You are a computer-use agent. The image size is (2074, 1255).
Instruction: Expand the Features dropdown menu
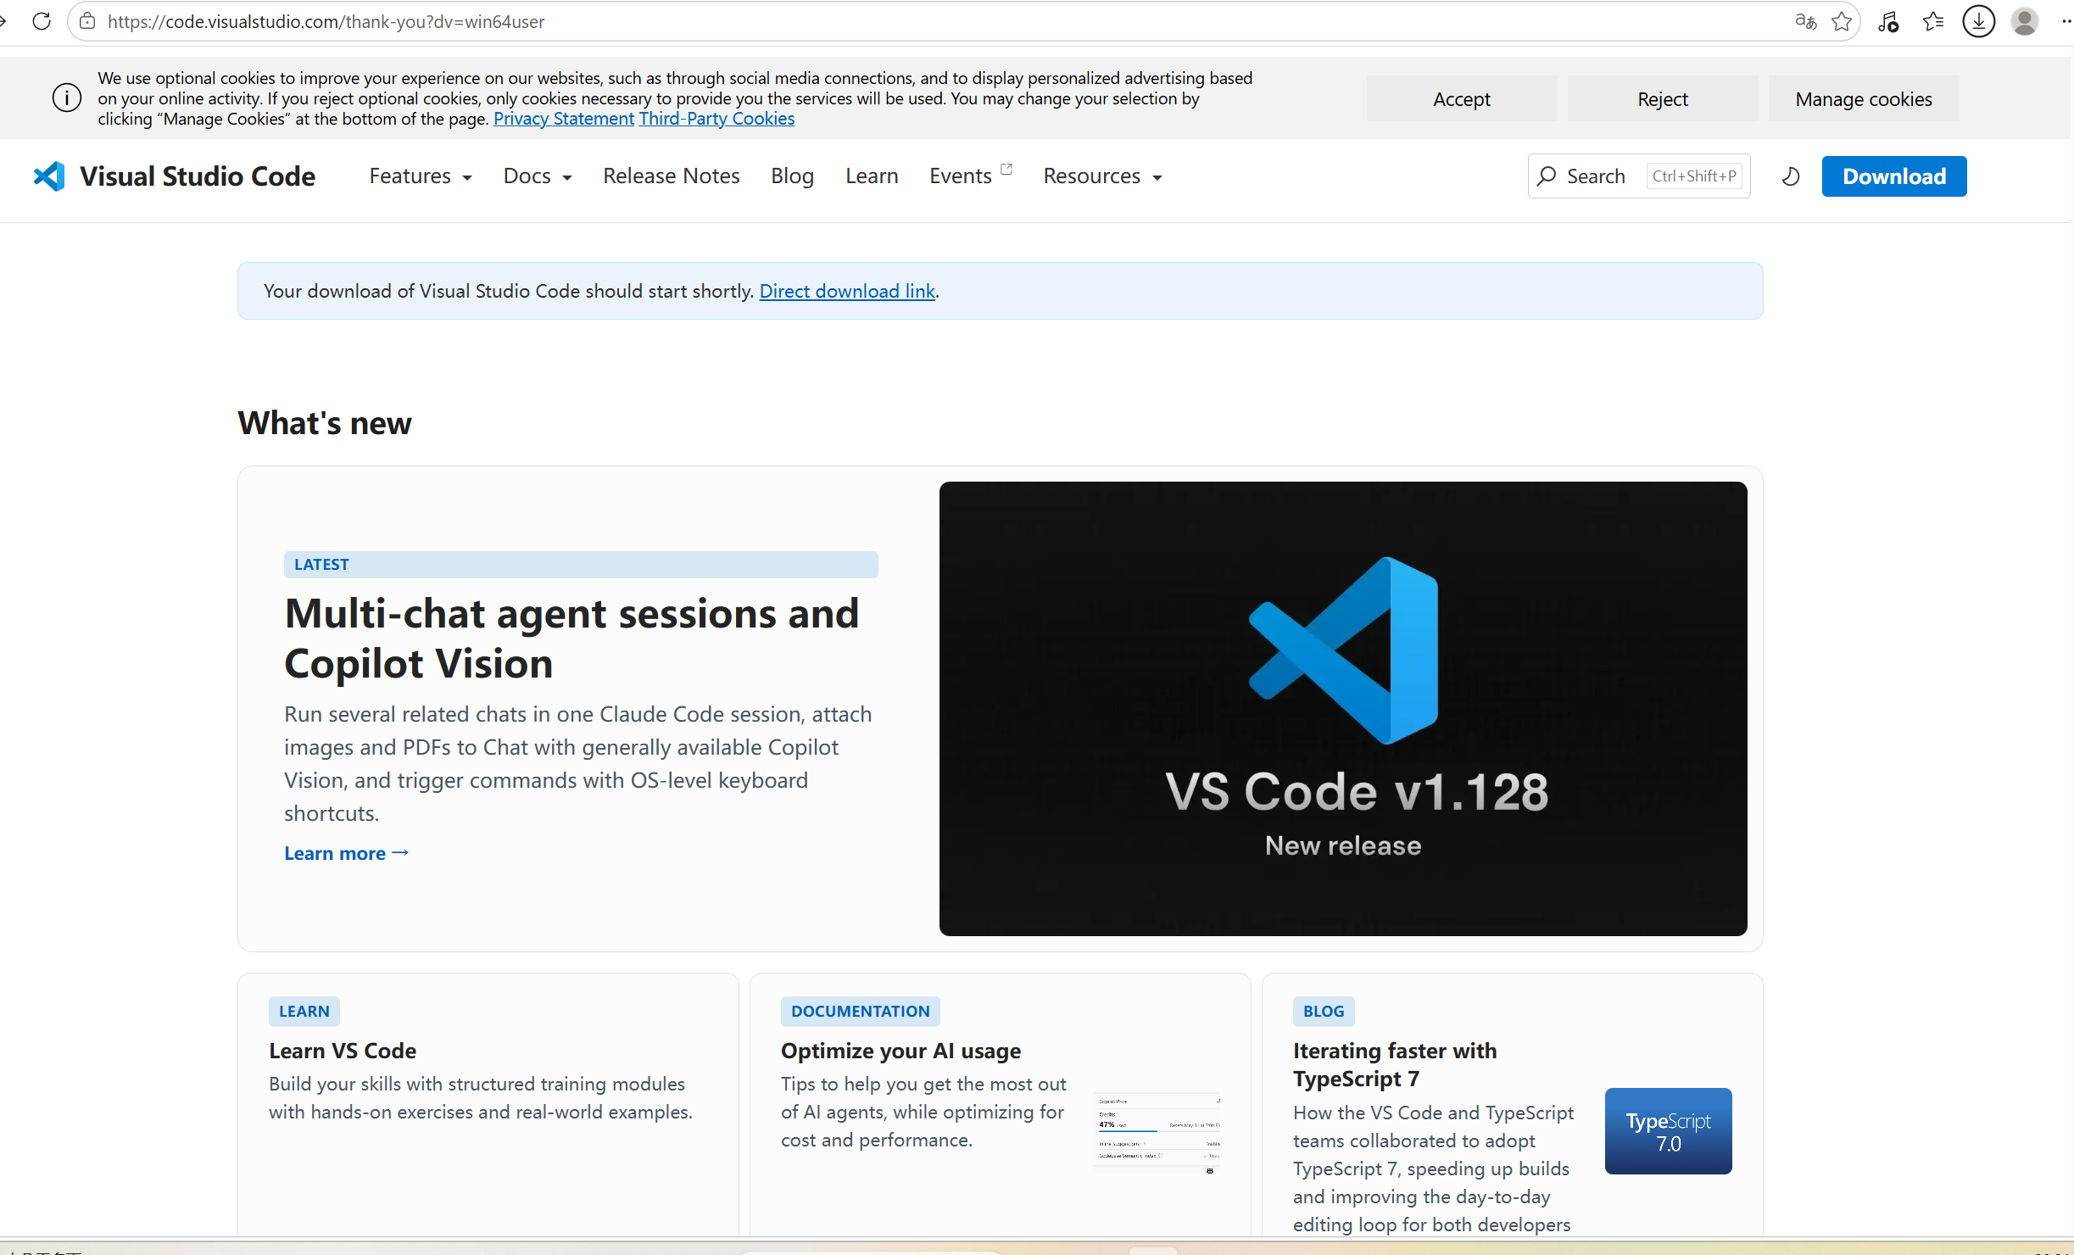point(421,176)
